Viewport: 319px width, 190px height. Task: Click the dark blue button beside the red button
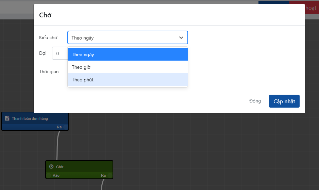[274, 3]
